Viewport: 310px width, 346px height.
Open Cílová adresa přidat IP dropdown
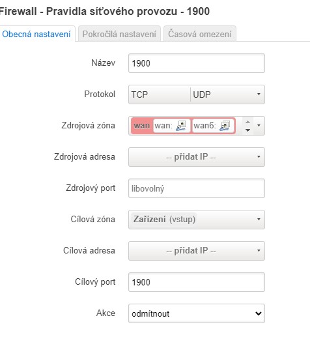click(x=197, y=251)
